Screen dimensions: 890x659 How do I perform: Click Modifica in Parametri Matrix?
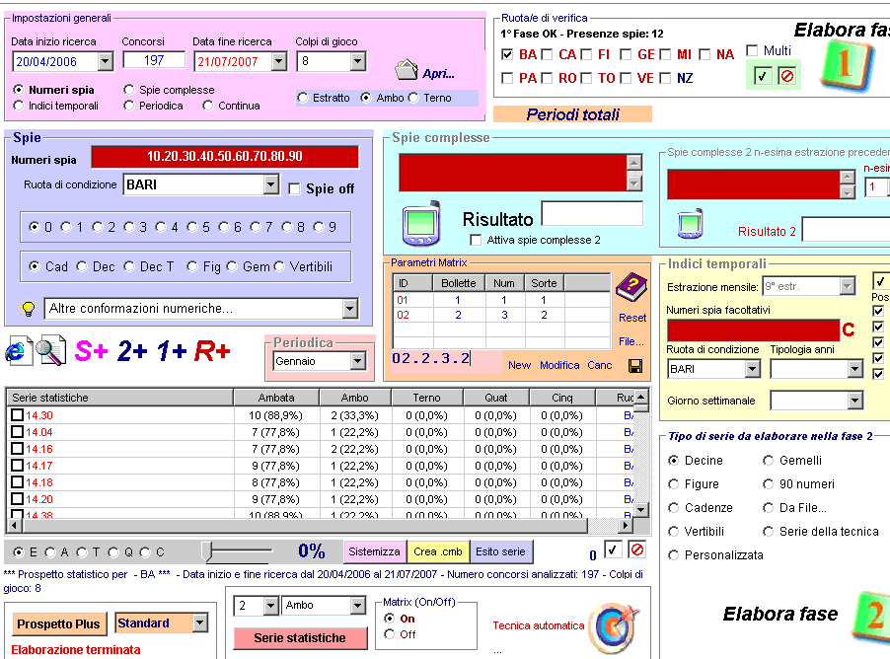pos(559,366)
